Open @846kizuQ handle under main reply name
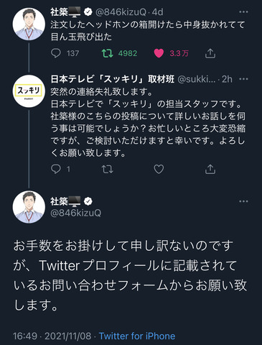Viewport: 262px width, 345px height. (x=76, y=213)
